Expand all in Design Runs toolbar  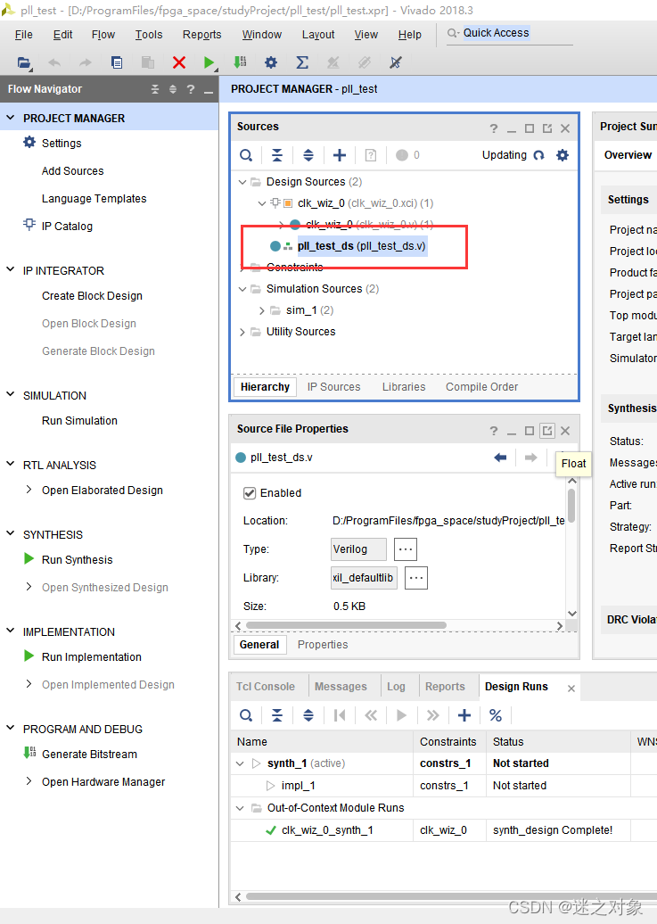point(308,715)
